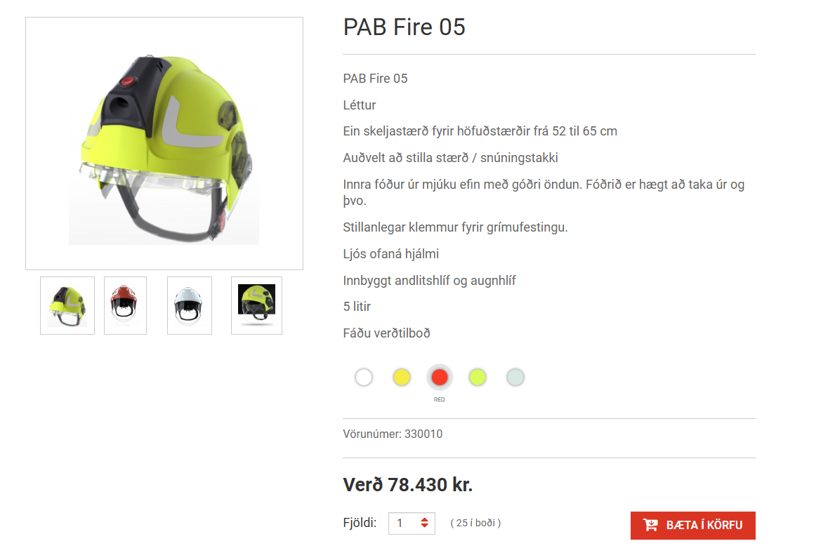835x560 pixels.
Task: Click the PAB Fire 05 product title
Action: click(405, 27)
